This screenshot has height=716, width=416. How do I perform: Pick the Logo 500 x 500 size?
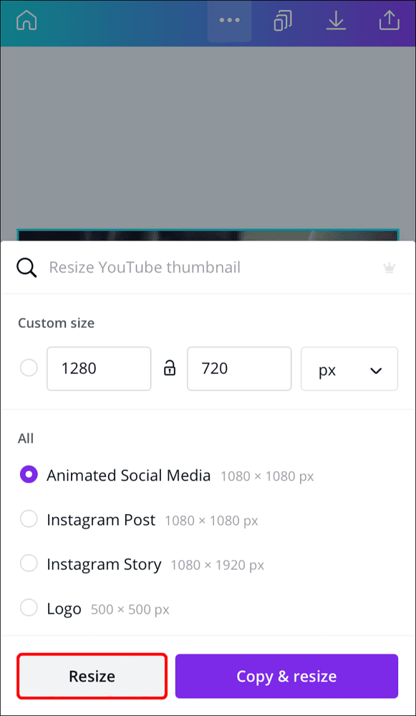pyautogui.click(x=29, y=608)
